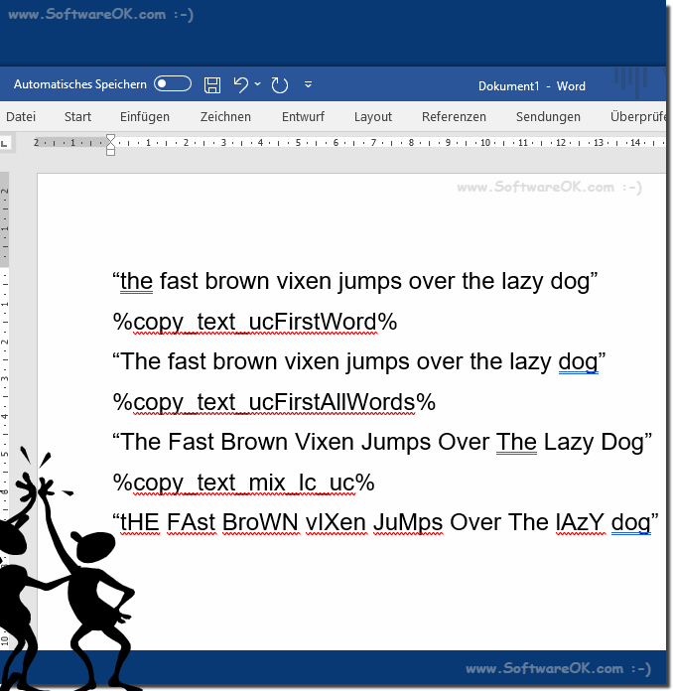Viewport: 673px width, 691px height.
Task: Select the Zeichnen ribbon tab
Action: [225, 117]
